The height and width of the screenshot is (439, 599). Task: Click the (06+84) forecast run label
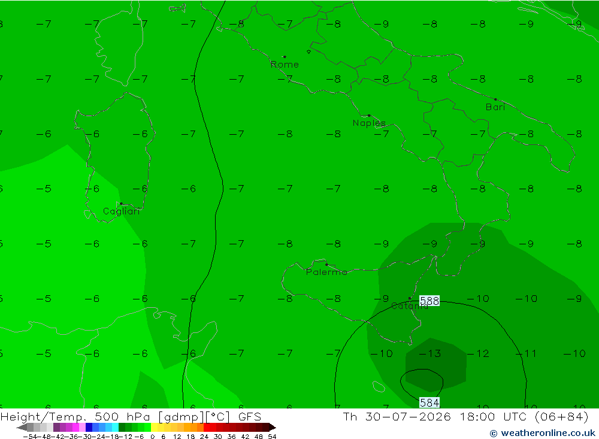(562, 416)
